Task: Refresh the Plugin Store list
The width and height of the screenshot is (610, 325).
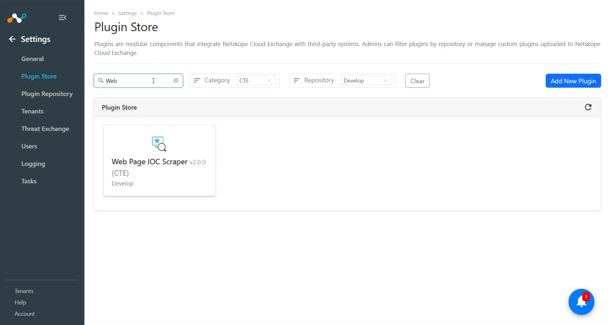Action: click(x=588, y=107)
